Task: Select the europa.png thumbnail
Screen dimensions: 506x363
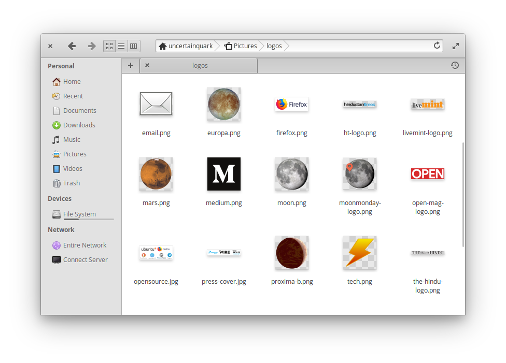Action: point(224,104)
